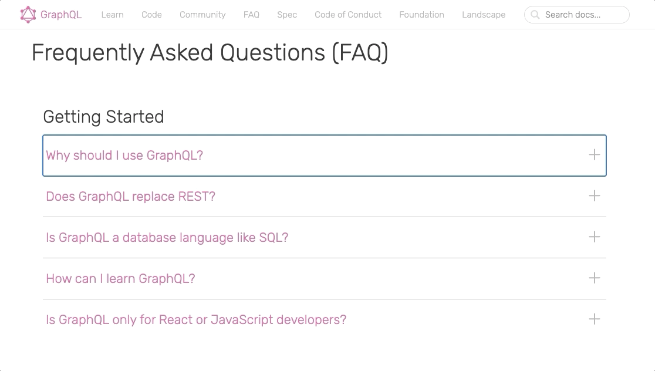The height and width of the screenshot is (371, 655).
Task: Expand 'Does GraphQL replace REST?' question
Action: [324, 197]
